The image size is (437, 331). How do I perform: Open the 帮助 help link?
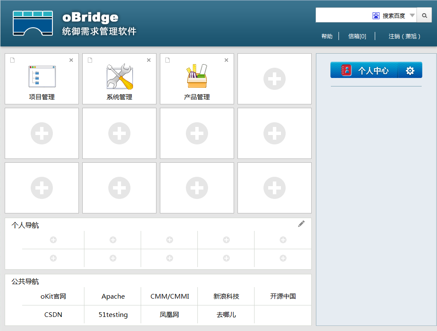click(327, 36)
